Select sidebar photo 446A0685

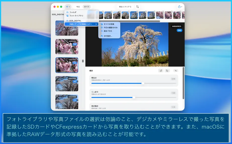point(67,102)
